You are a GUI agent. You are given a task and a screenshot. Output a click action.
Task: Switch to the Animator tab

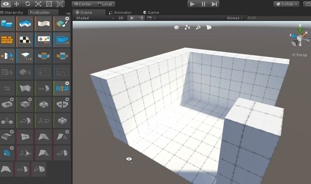[120, 12]
